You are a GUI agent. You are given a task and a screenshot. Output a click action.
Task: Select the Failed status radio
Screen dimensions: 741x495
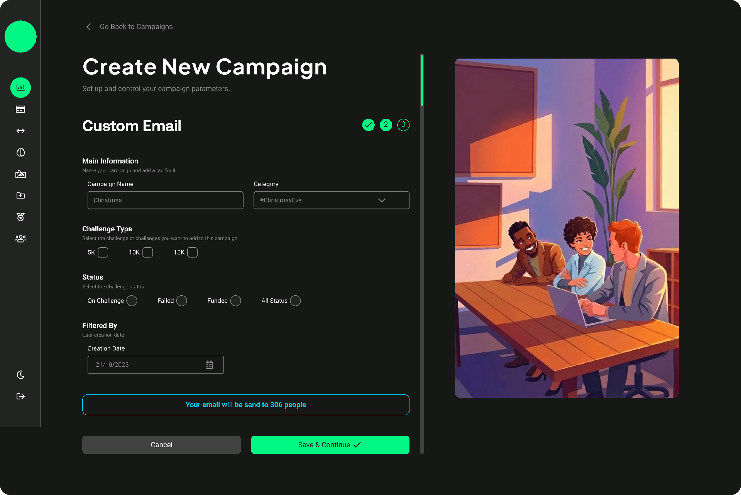point(182,301)
